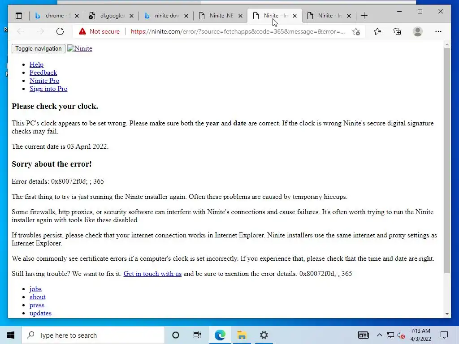Click Microsoft Edge taskbar icon
The image size is (459, 344).
tap(220, 335)
